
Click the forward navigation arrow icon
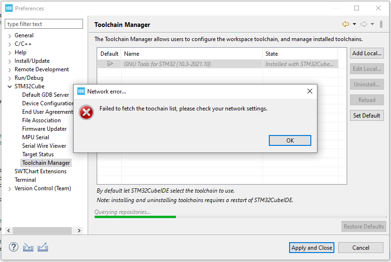tap(364, 24)
